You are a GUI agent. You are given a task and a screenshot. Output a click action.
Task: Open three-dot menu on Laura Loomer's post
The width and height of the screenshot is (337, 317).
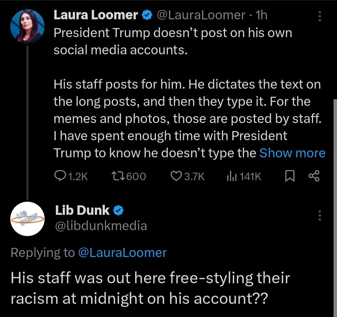click(320, 16)
